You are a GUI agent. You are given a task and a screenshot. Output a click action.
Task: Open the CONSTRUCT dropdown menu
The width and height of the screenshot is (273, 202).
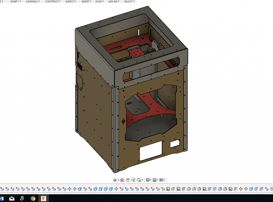tap(53, 1)
